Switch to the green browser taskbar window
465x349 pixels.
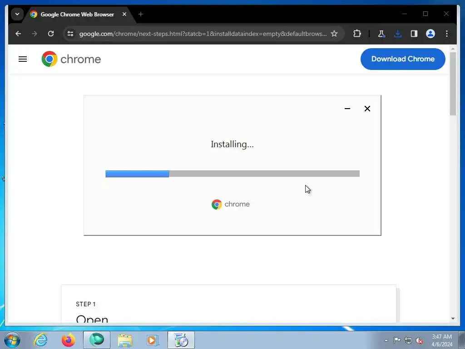point(97,340)
